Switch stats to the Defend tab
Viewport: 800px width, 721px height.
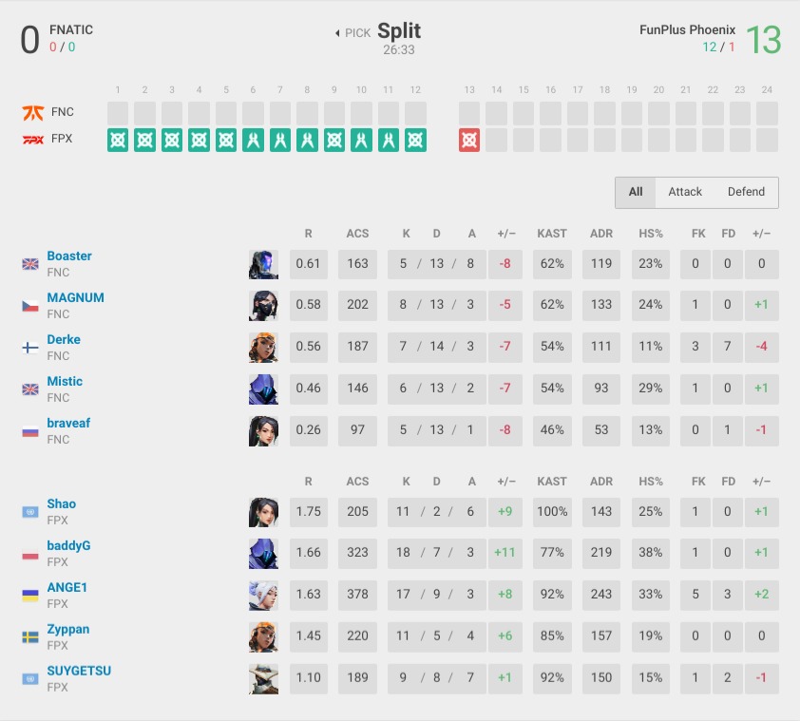746,192
